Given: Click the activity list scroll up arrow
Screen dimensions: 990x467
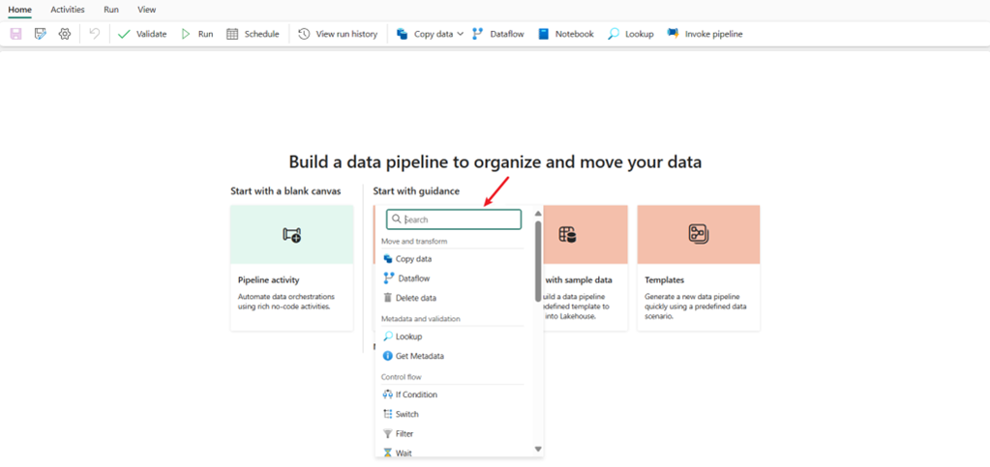Looking at the screenshot, I should tap(538, 214).
